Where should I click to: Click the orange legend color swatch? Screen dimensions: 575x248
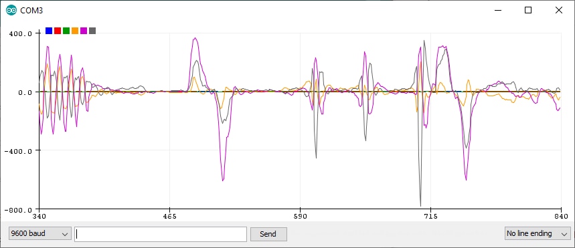pyautogui.click(x=75, y=31)
